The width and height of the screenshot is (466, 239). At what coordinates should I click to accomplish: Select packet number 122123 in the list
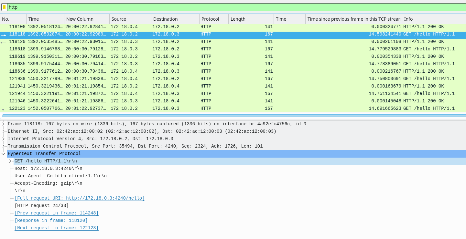click(x=129, y=108)
